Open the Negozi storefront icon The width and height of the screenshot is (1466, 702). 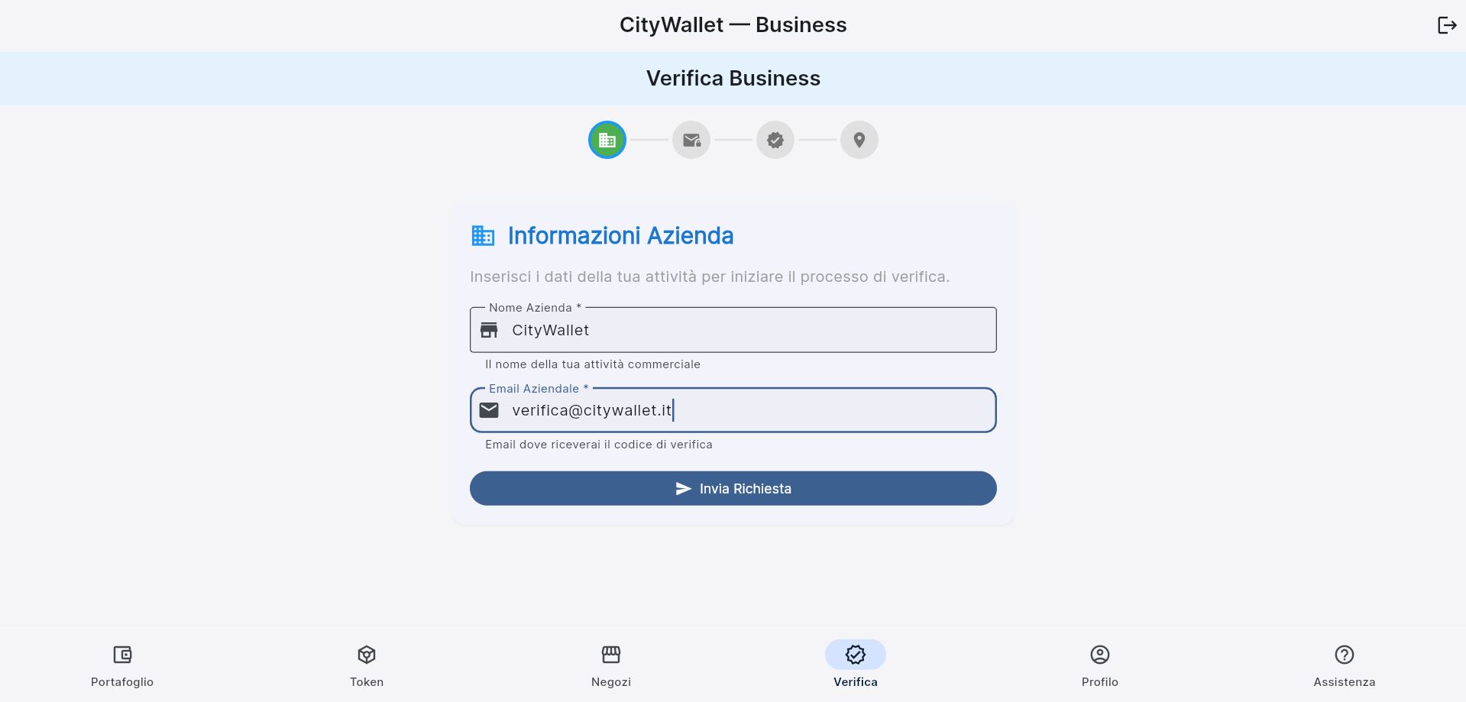point(610,655)
